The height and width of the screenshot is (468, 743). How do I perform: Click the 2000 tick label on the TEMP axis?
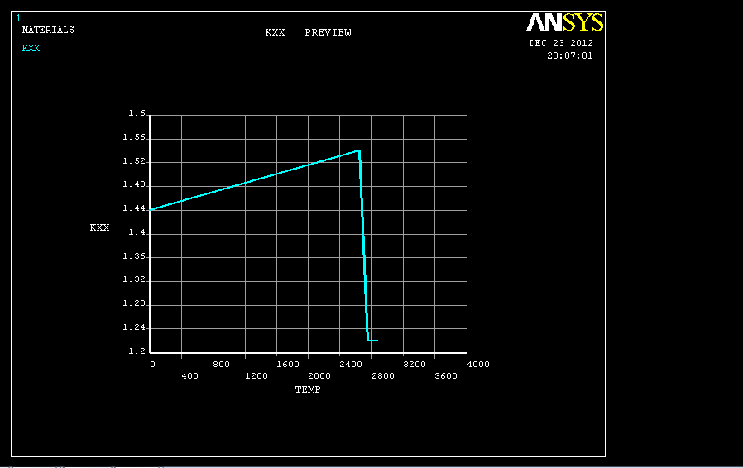pyautogui.click(x=319, y=375)
